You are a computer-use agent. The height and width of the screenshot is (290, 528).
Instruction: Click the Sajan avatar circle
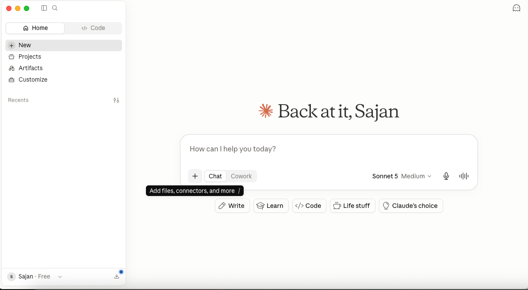pos(11,277)
